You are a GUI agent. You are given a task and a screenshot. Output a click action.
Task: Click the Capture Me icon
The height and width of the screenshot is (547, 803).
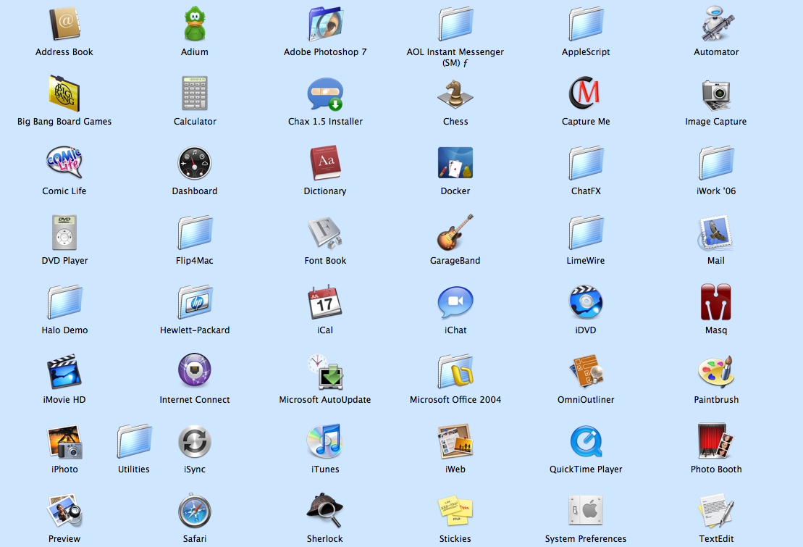tap(585, 93)
